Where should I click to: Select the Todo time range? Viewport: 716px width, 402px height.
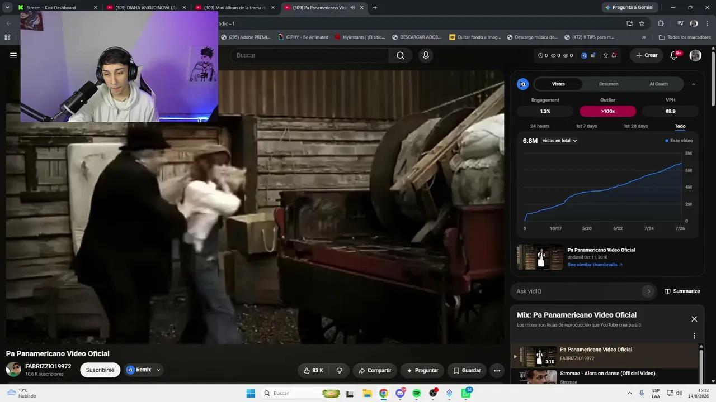(680, 126)
